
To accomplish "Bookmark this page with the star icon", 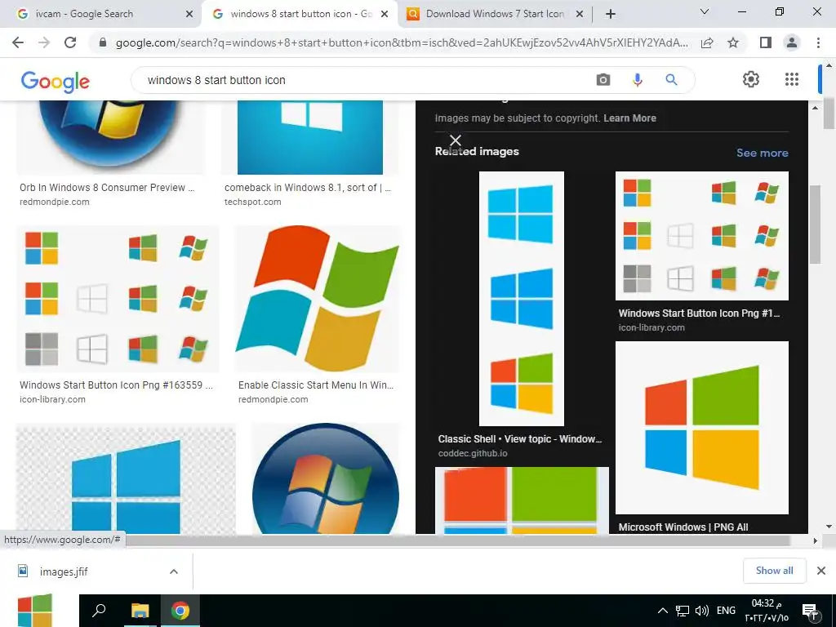I will (733, 42).
